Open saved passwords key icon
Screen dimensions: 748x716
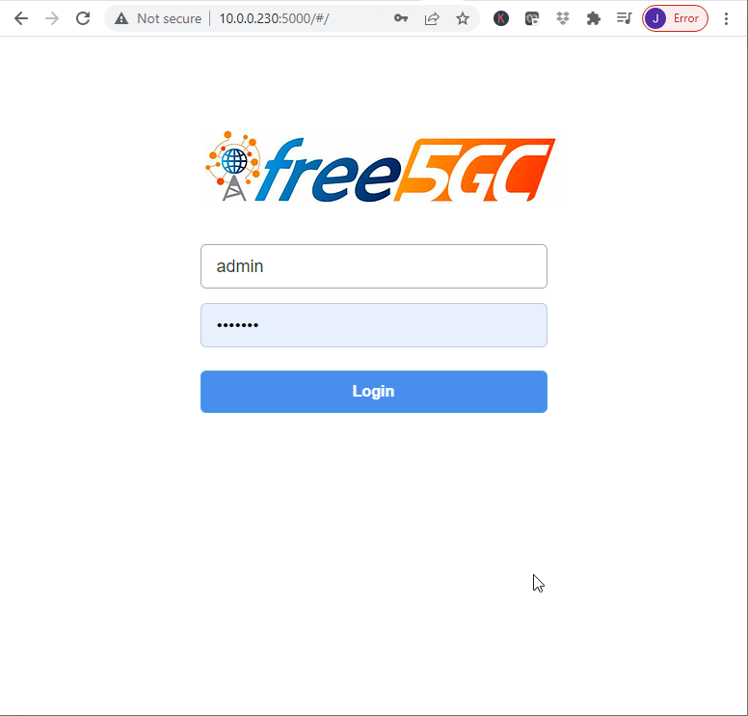(x=401, y=18)
